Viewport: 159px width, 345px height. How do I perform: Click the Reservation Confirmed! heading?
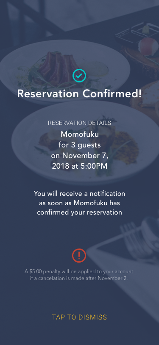(79, 94)
